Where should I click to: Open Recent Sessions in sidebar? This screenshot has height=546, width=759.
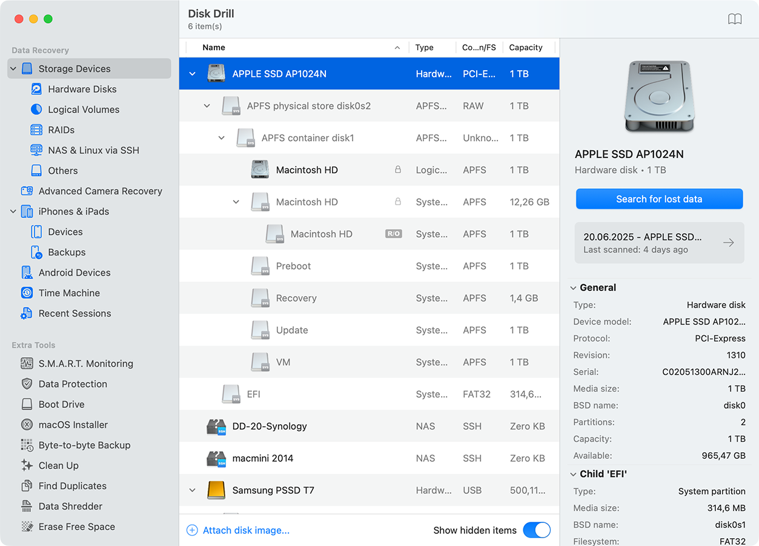click(75, 314)
